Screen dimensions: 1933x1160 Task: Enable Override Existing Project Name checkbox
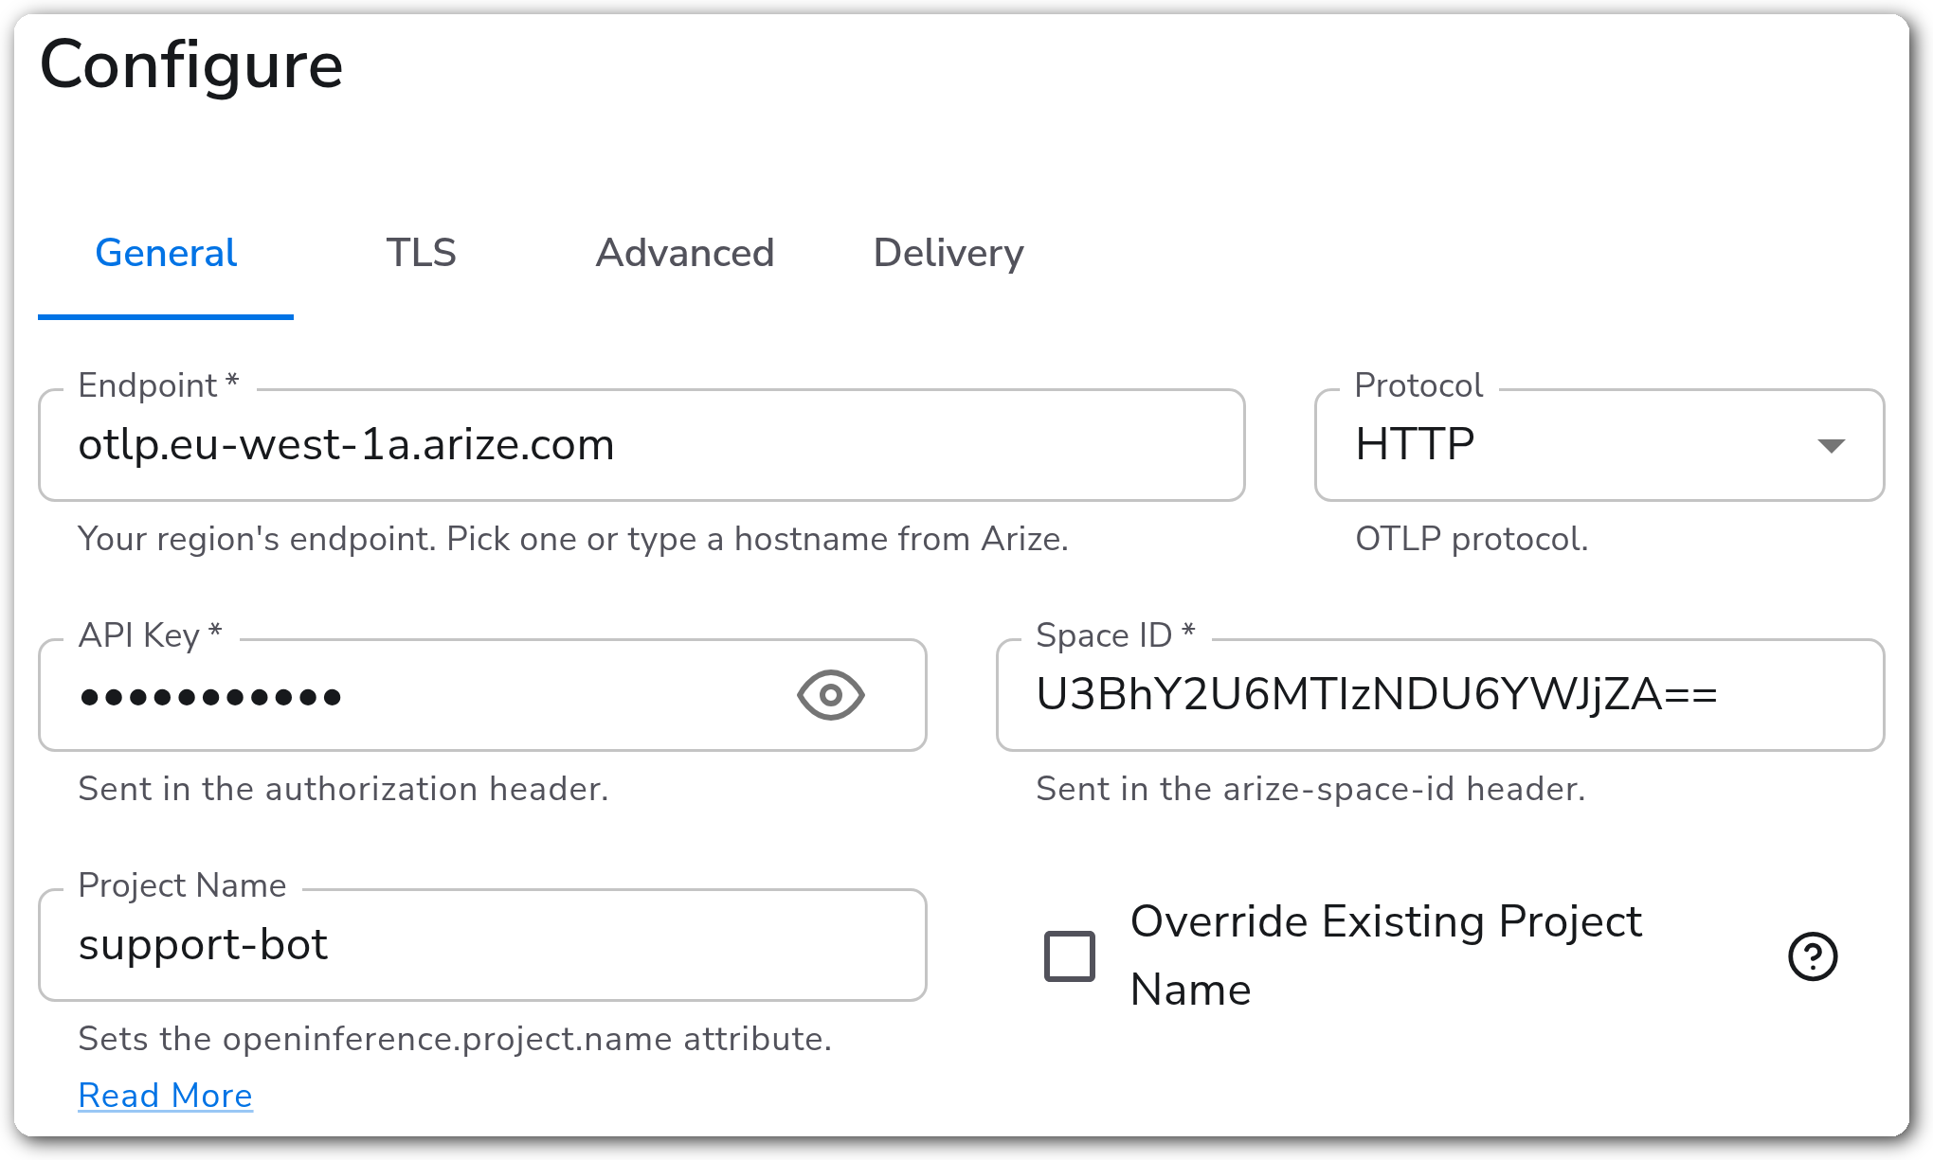pos(1070,955)
